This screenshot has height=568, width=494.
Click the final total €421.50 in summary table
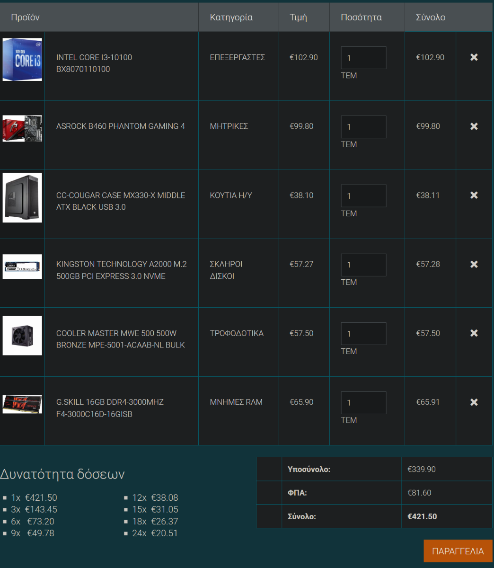(422, 516)
